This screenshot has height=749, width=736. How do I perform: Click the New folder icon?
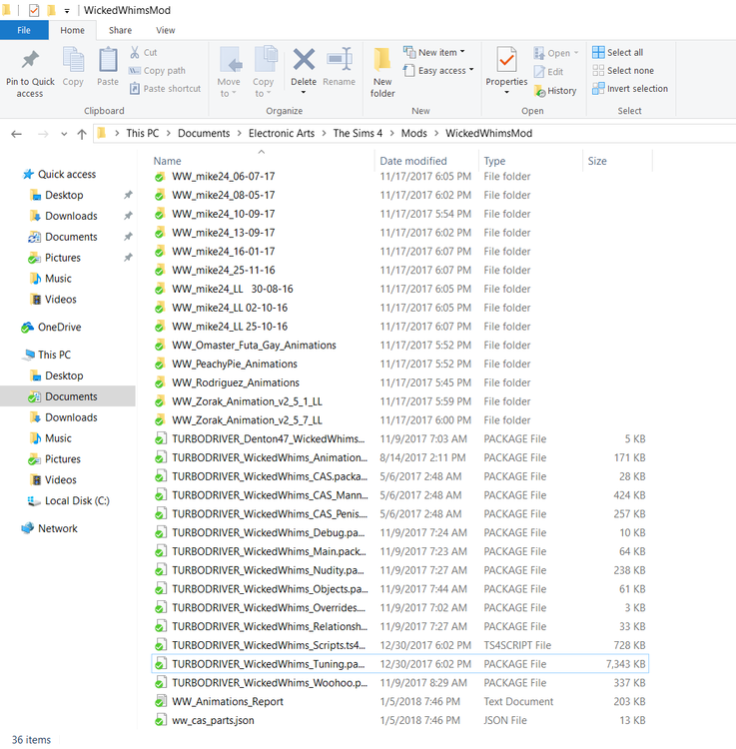[x=382, y=60]
